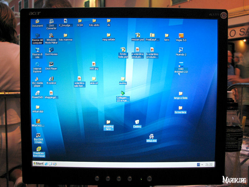Open the DCIM folder

tap(80, 23)
